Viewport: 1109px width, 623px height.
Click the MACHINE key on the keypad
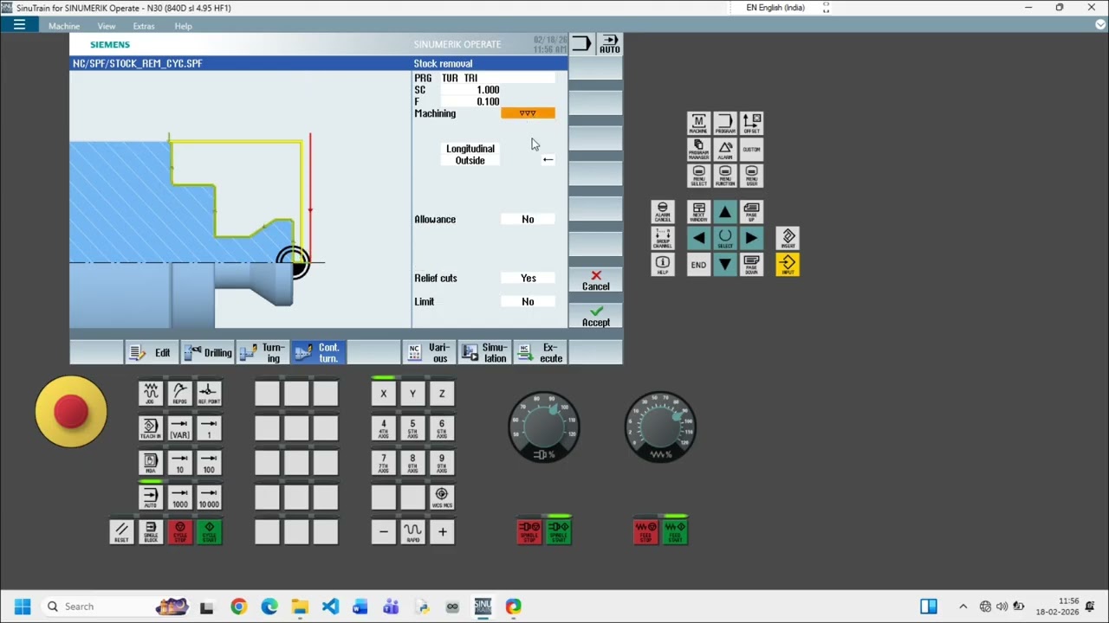pyautogui.click(x=698, y=124)
